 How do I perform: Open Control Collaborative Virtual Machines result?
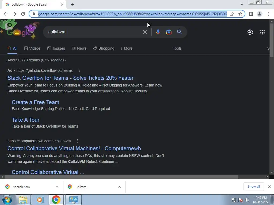[74, 148]
